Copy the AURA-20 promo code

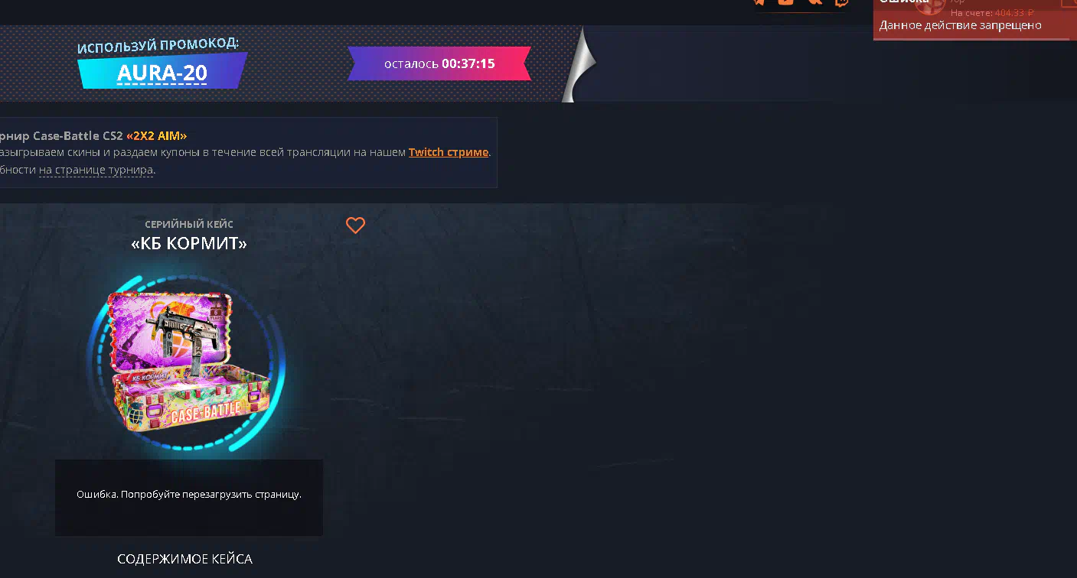162,73
